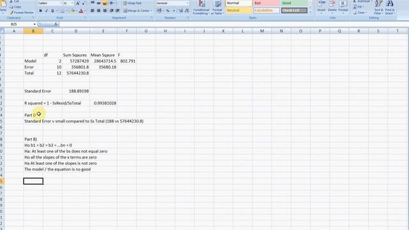Image resolution: width=409 pixels, height=230 pixels.
Task: Apply the red font color
Action: click(x=81, y=11)
